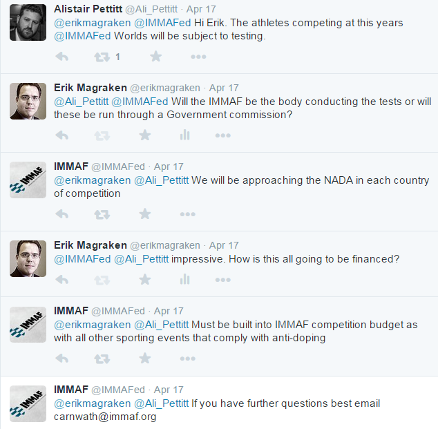View analytics for Erik's Government commission tweet
438x429 pixels.
click(184, 135)
